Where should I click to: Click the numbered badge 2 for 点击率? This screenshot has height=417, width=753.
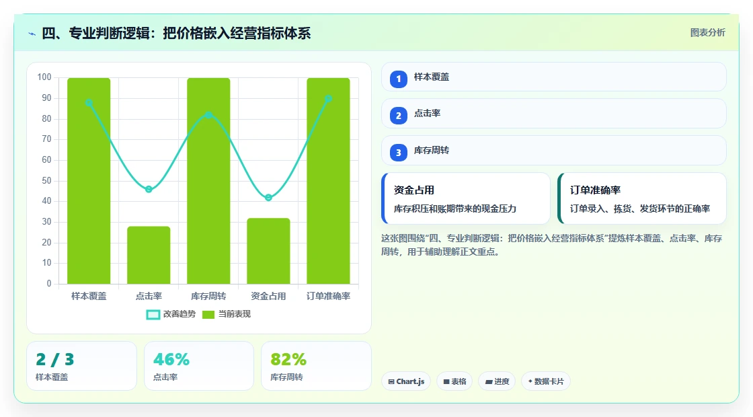(399, 116)
